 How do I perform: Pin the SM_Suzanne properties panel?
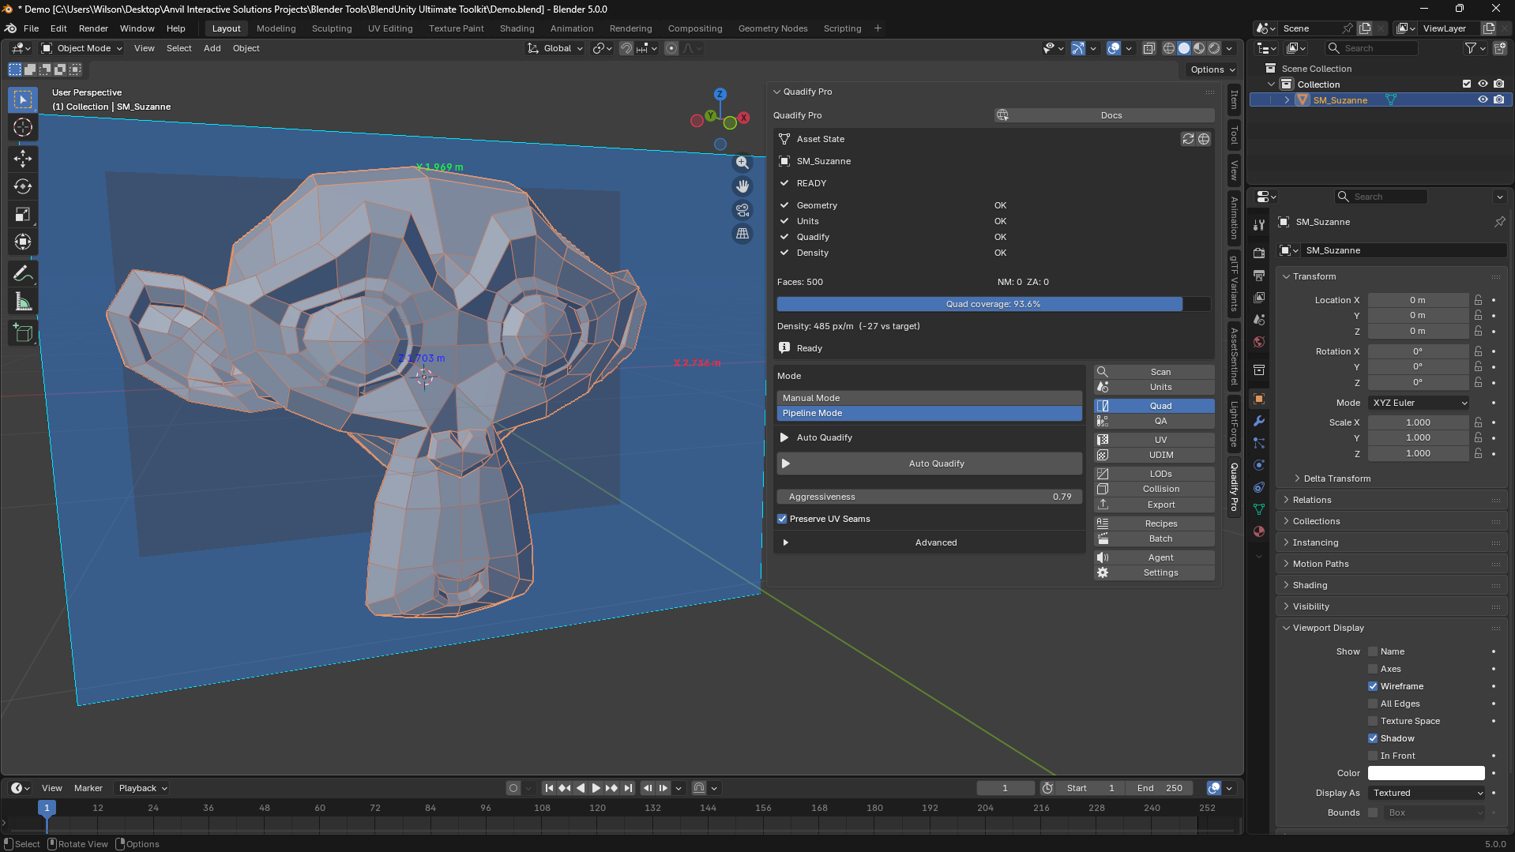1499,222
